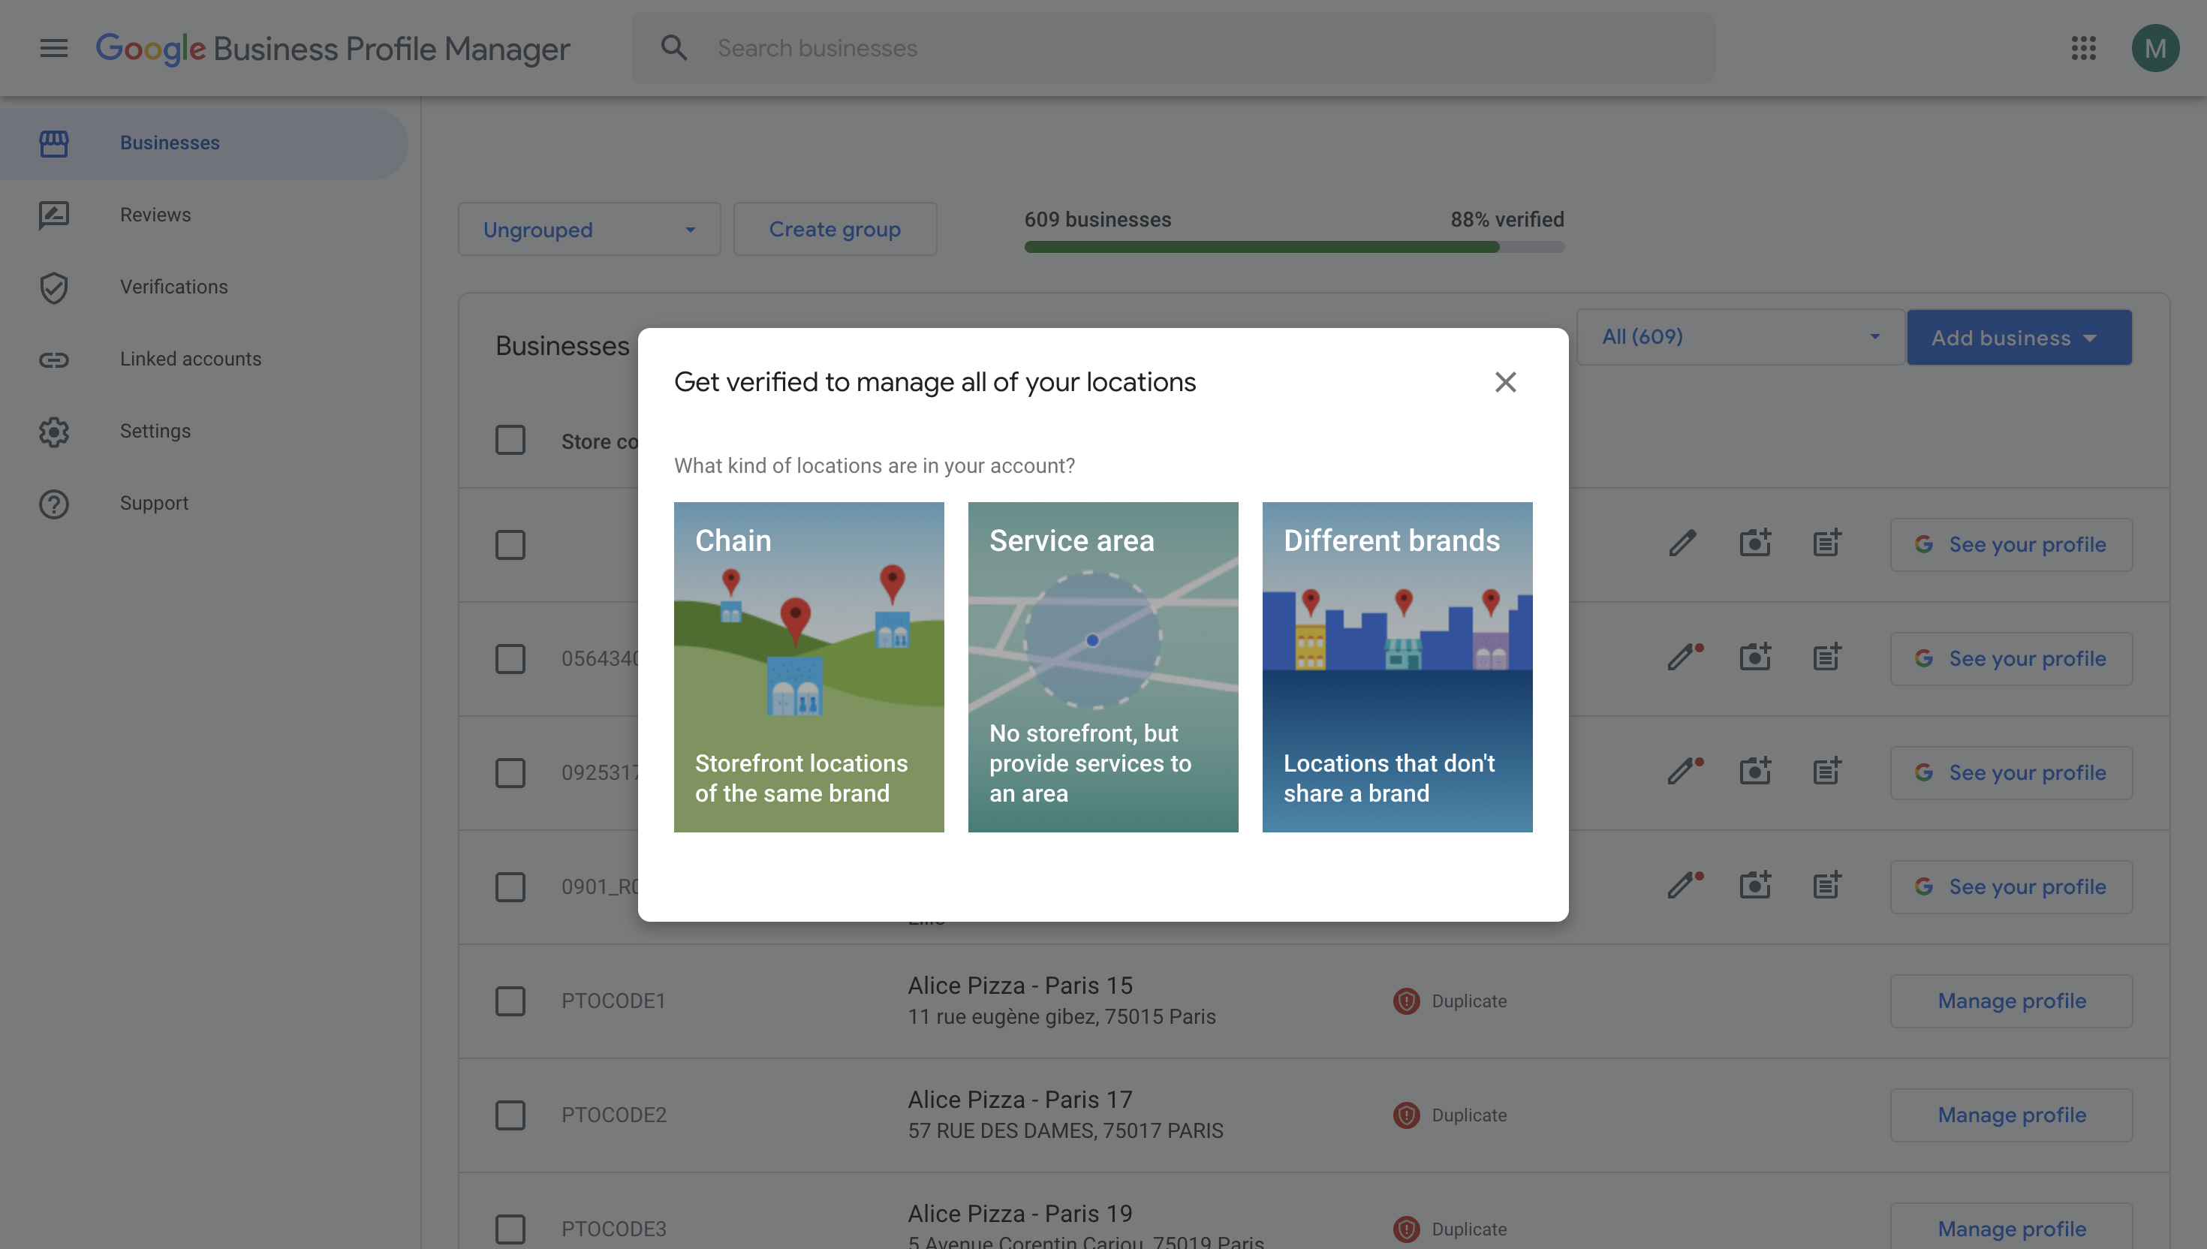Viewport: 2207px width, 1249px height.
Task: See your profile for row 0564340
Action: tap(2011, 659)
